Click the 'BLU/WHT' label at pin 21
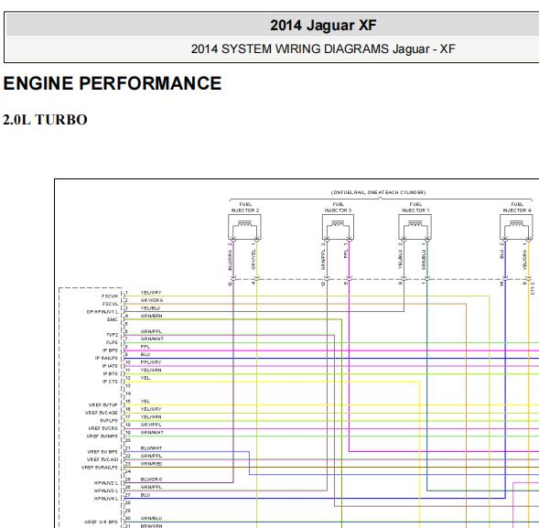The width and height of the screenshot is (539, 528). pos(151,448)
